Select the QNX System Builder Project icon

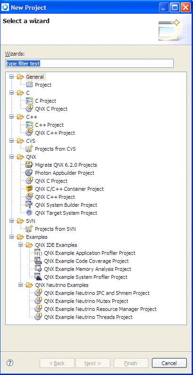point(29,205)
